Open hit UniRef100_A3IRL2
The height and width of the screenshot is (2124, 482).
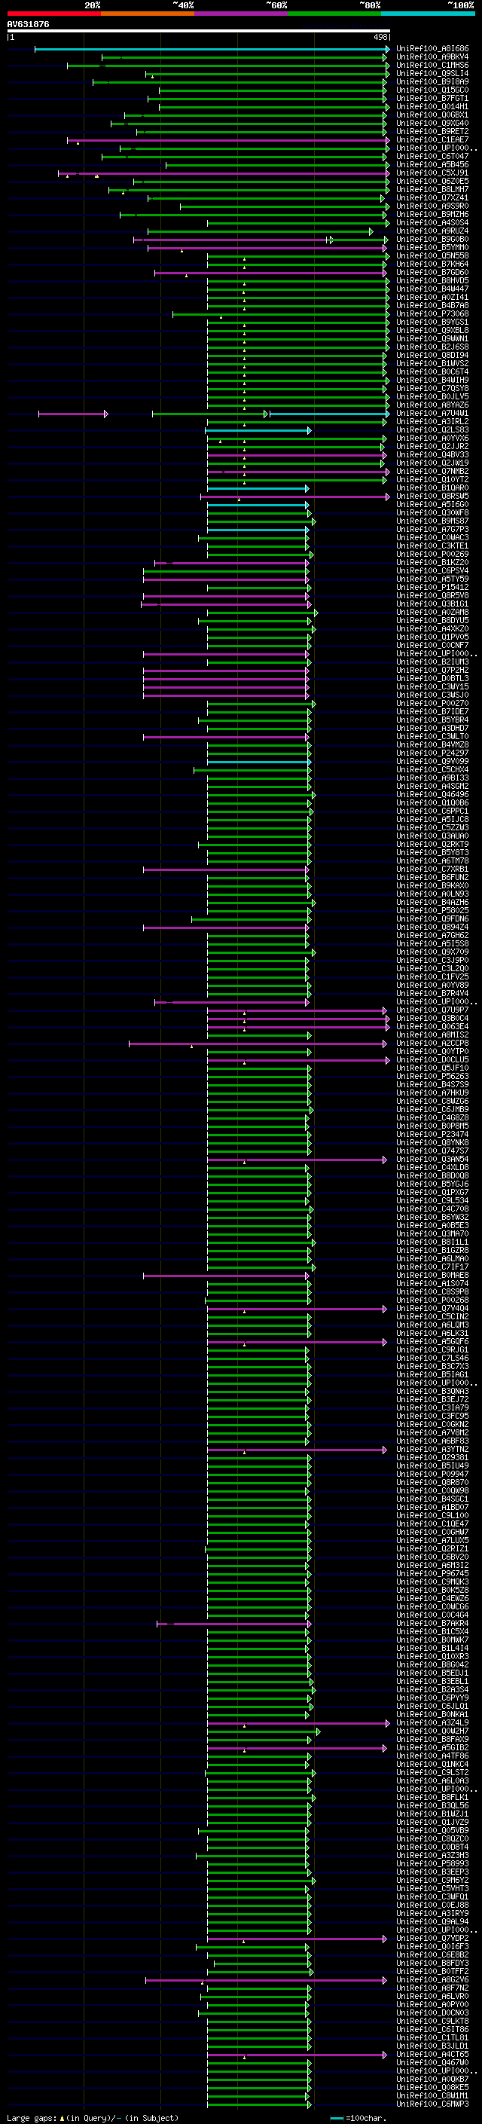[x=432, y=421]
